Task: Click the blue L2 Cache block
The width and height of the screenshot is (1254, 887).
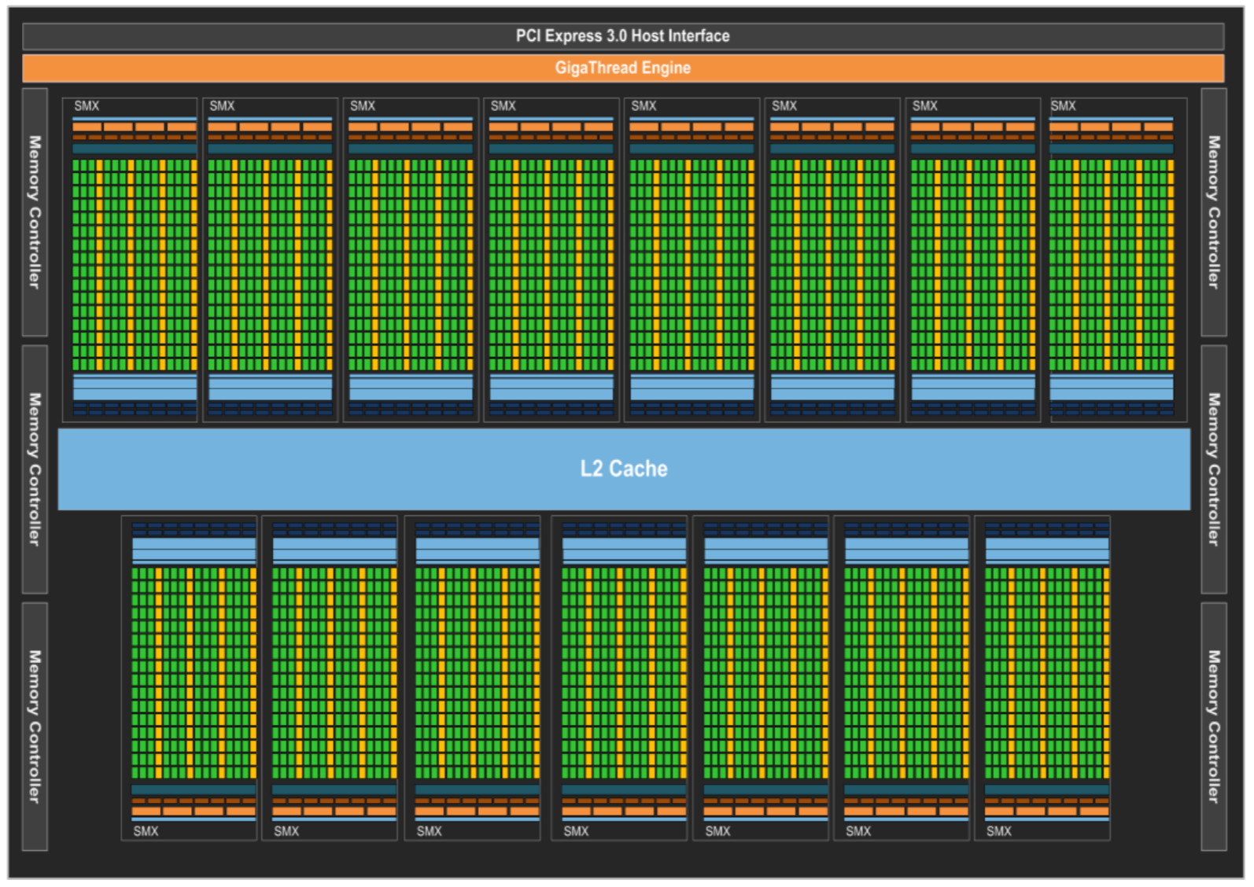Action: pos(624,469)
